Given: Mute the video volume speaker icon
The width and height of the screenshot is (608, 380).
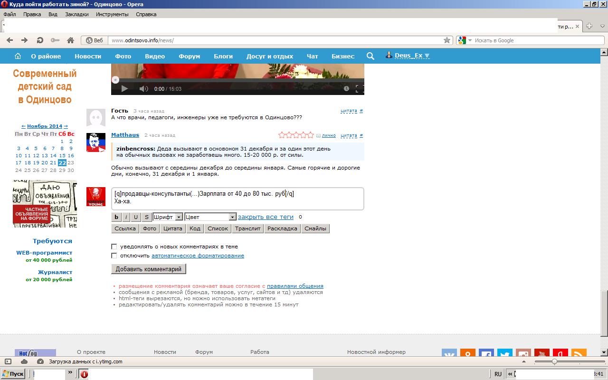Looking at the screenshot, I should coord(143,89).
